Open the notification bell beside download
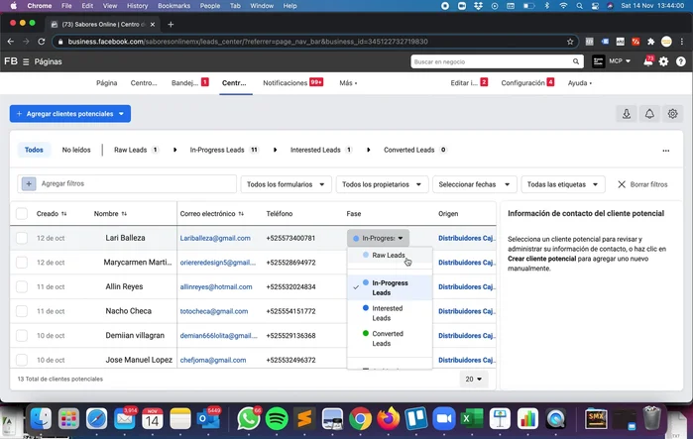The image size is (693, 439). coord(649,114)
